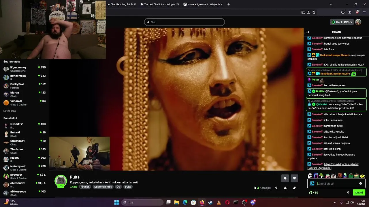Bookmark page with the star icon
Viewport: 369px width, 207px height.
tap(314, 12)
